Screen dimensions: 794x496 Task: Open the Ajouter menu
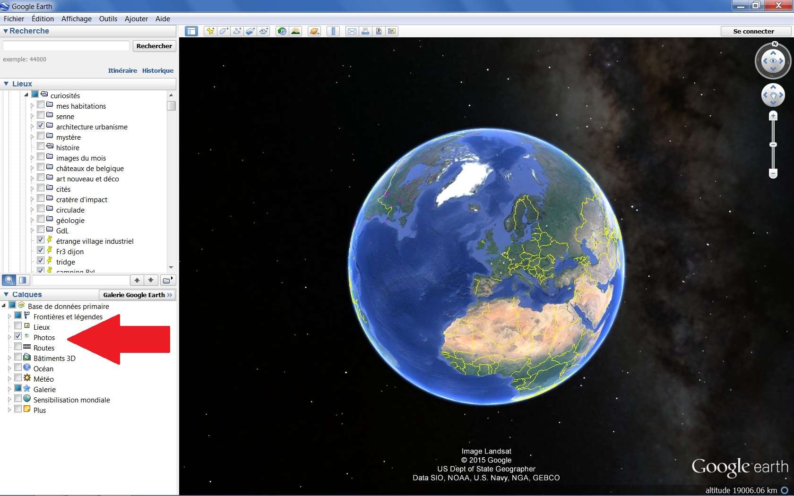click(x=136, y=19)
